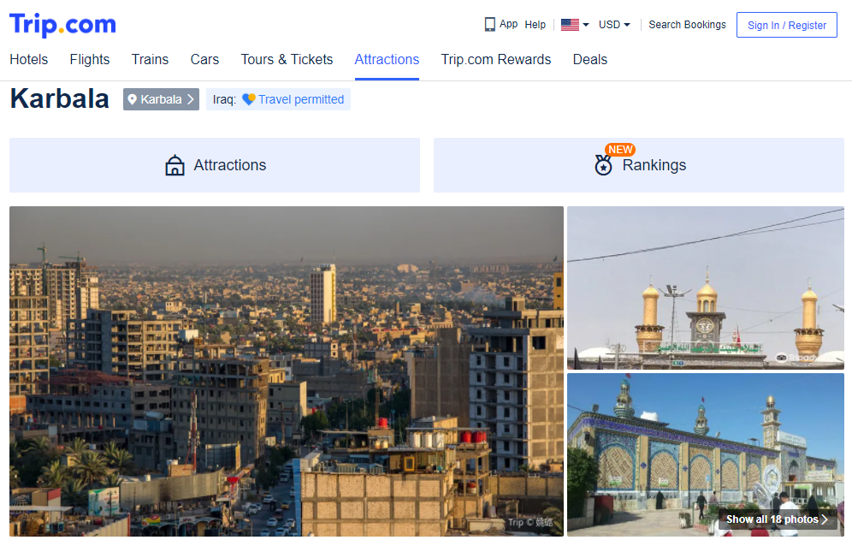Open the App phone icon link
852x546 pixels.
tap(489, 25)
